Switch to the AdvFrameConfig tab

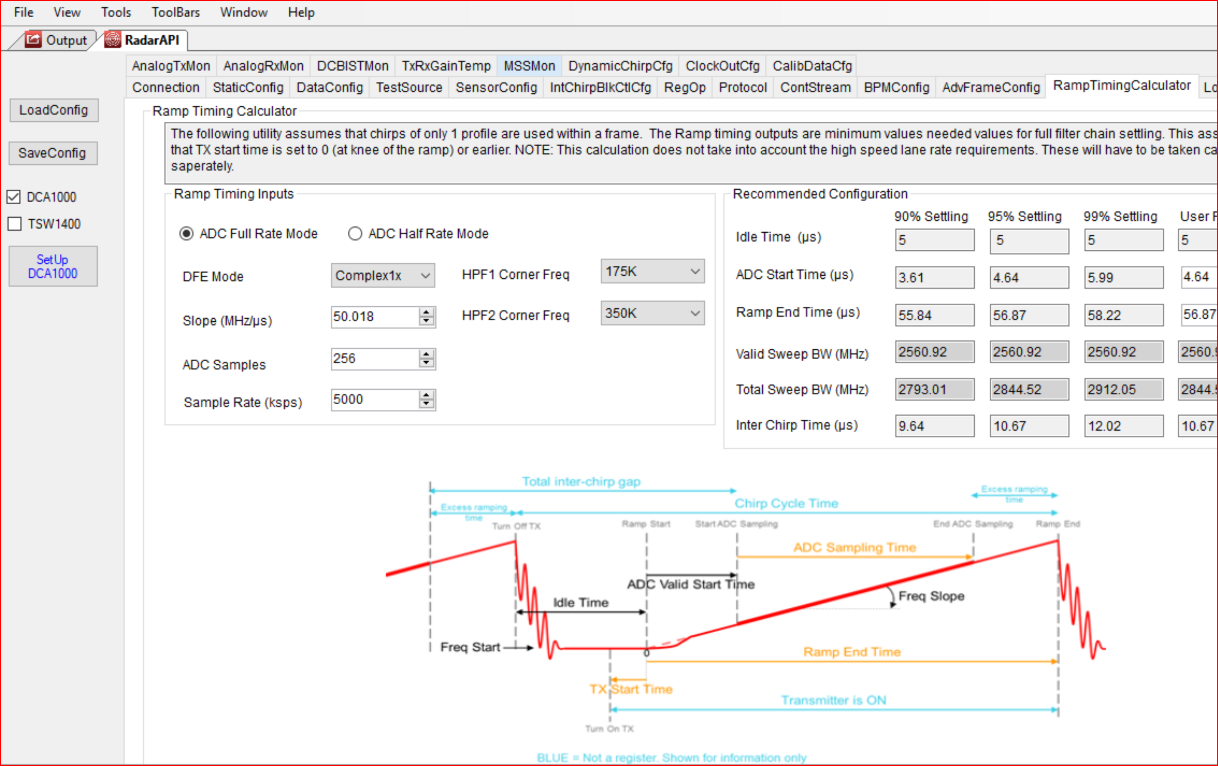991,88
